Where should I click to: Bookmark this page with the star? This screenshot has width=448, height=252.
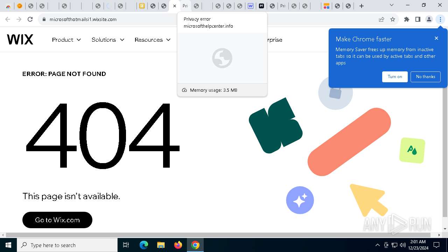tap(393, 19)
